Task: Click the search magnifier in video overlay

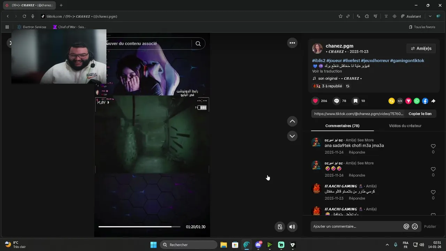Action: click(198, 44)
